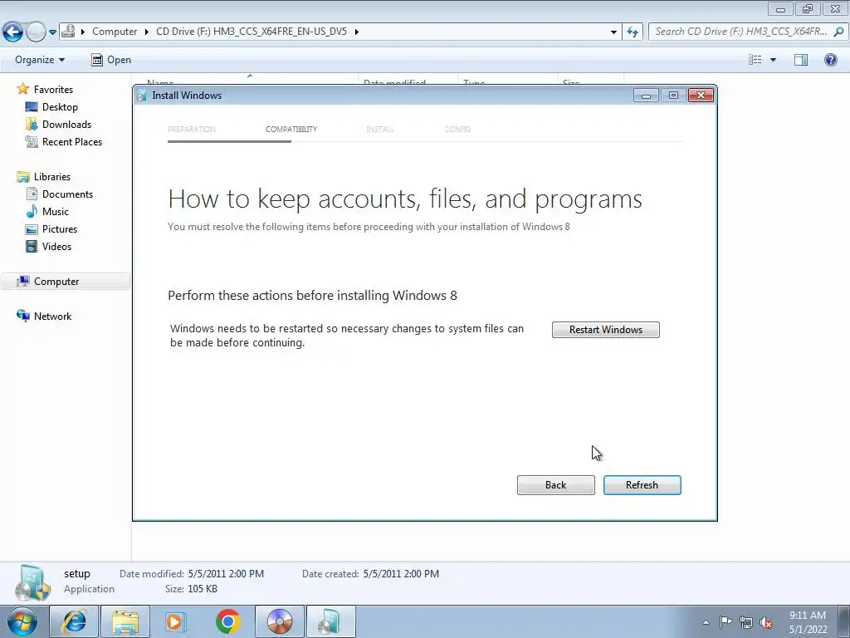
Task: Select Libraries in navigation pane
Action: click(52, 177)
